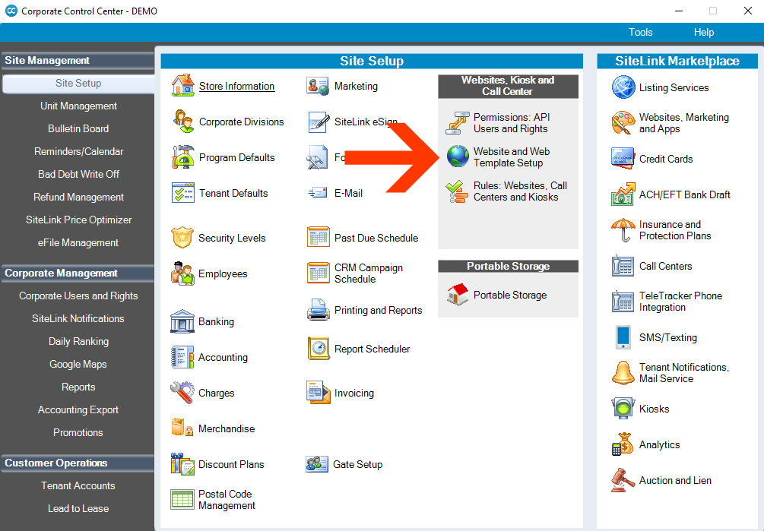764x531 pixels.
Task: Click the Employees people icon
Action: (182, 273)
